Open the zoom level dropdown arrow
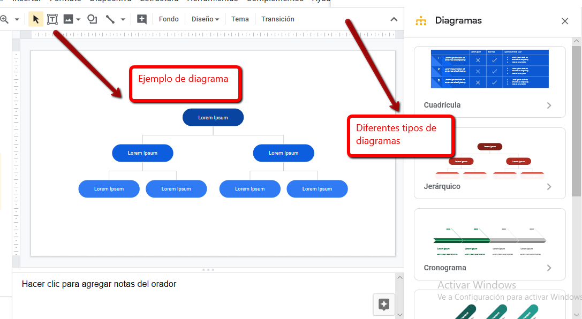Image resolution: width=582 pixels, height=319 pixels. click(x=17, y=19)
